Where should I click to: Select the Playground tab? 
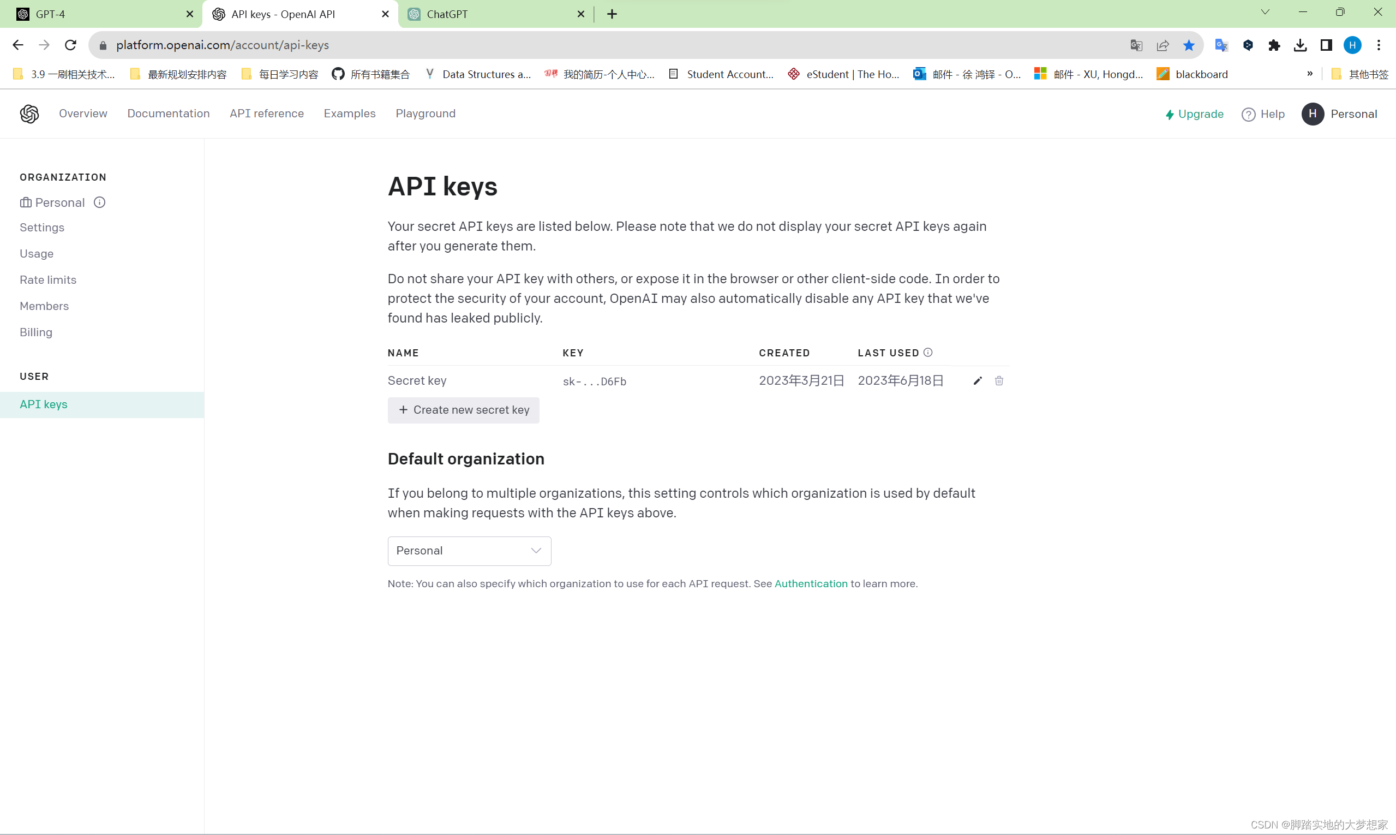426,114
